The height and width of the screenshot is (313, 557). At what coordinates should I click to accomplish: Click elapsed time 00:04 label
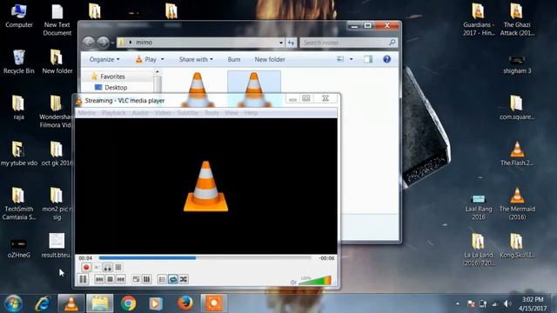[85, 258]
